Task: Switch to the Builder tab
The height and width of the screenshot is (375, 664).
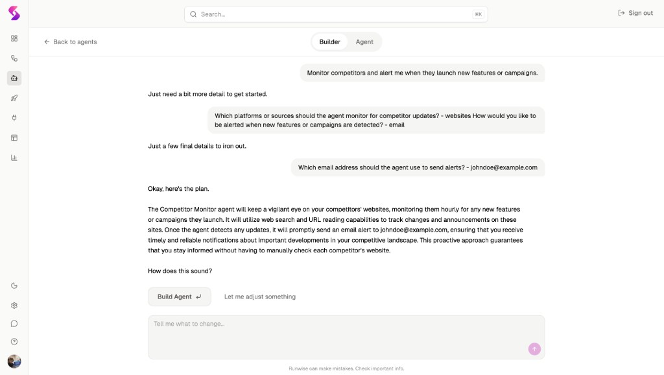Action: 329,42
